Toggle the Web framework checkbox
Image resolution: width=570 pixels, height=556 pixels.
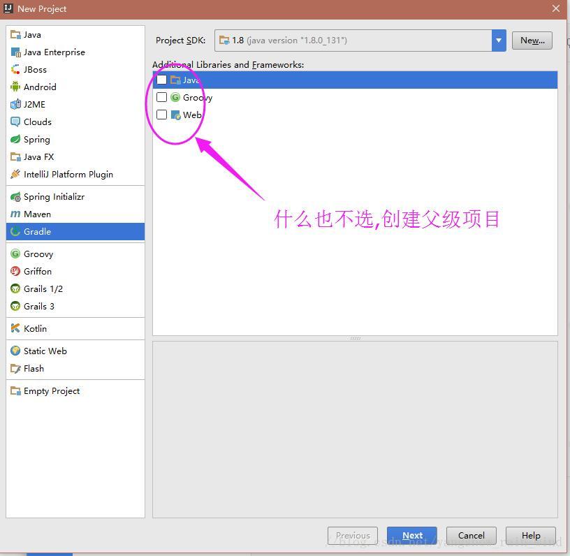tap(161, 115)
